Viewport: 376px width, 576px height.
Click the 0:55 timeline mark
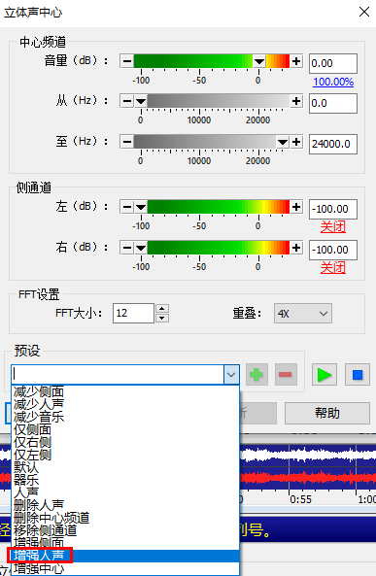(300, 499)
